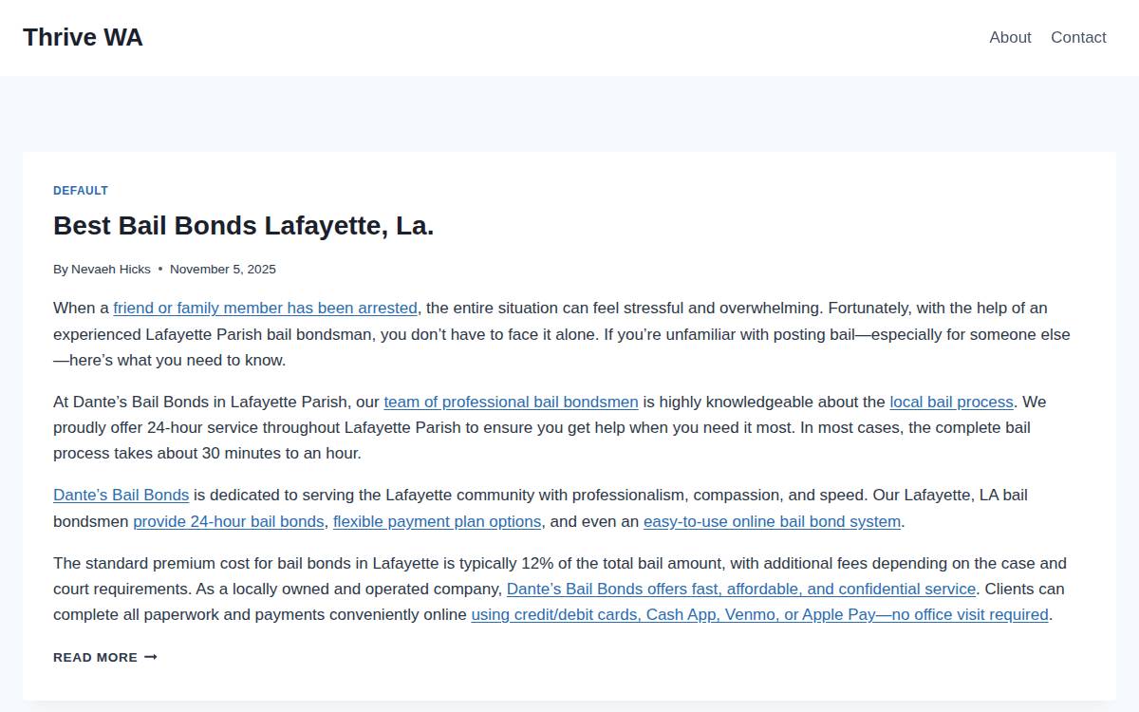Viewport: 1139px width, 712px height.
Task: Go to the About page
Action: click(1010, 37)
